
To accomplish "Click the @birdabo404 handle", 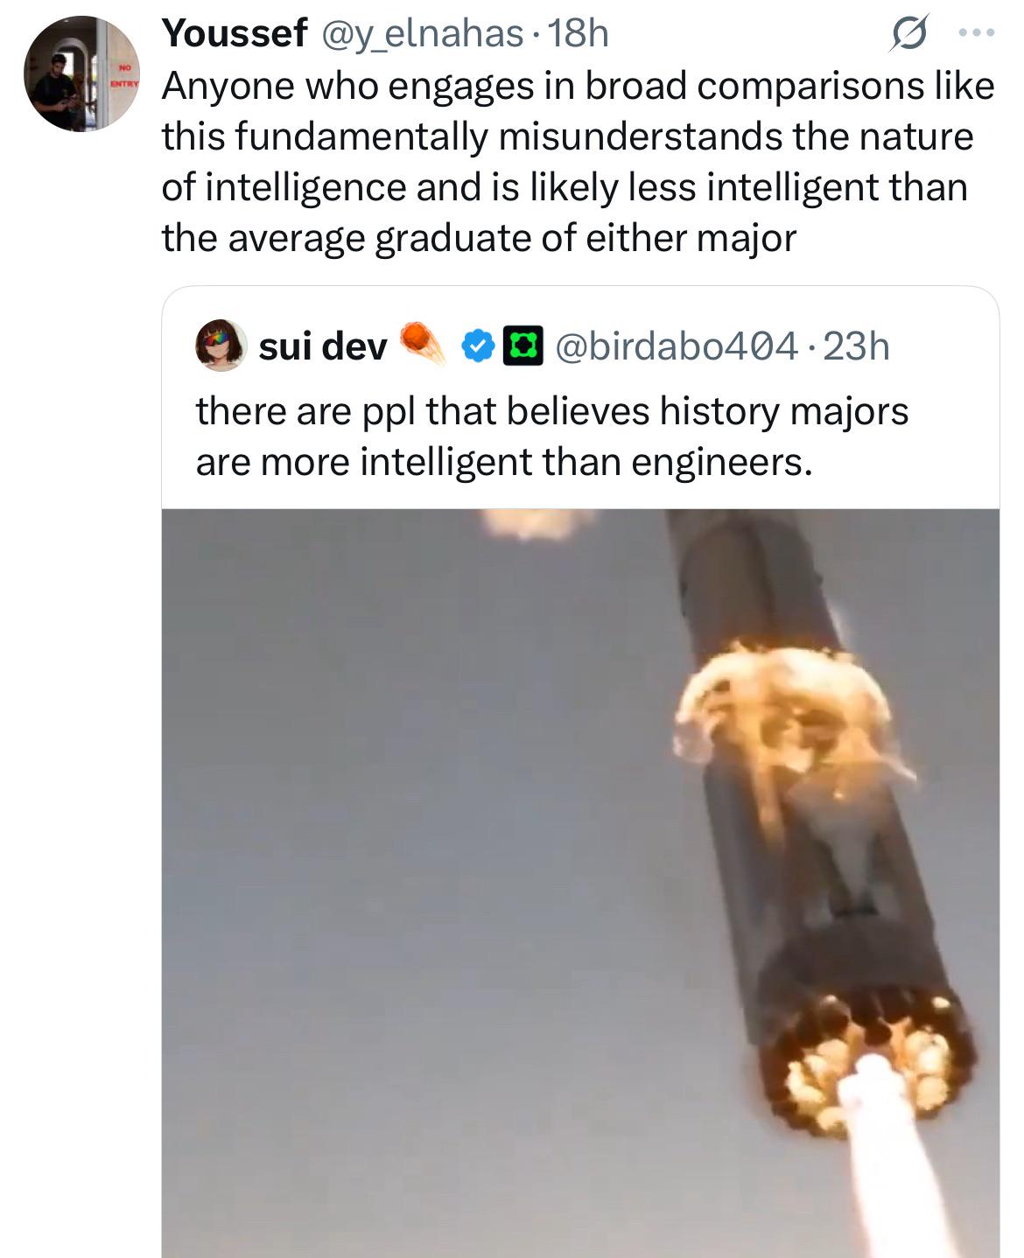I will coord(678,347).
